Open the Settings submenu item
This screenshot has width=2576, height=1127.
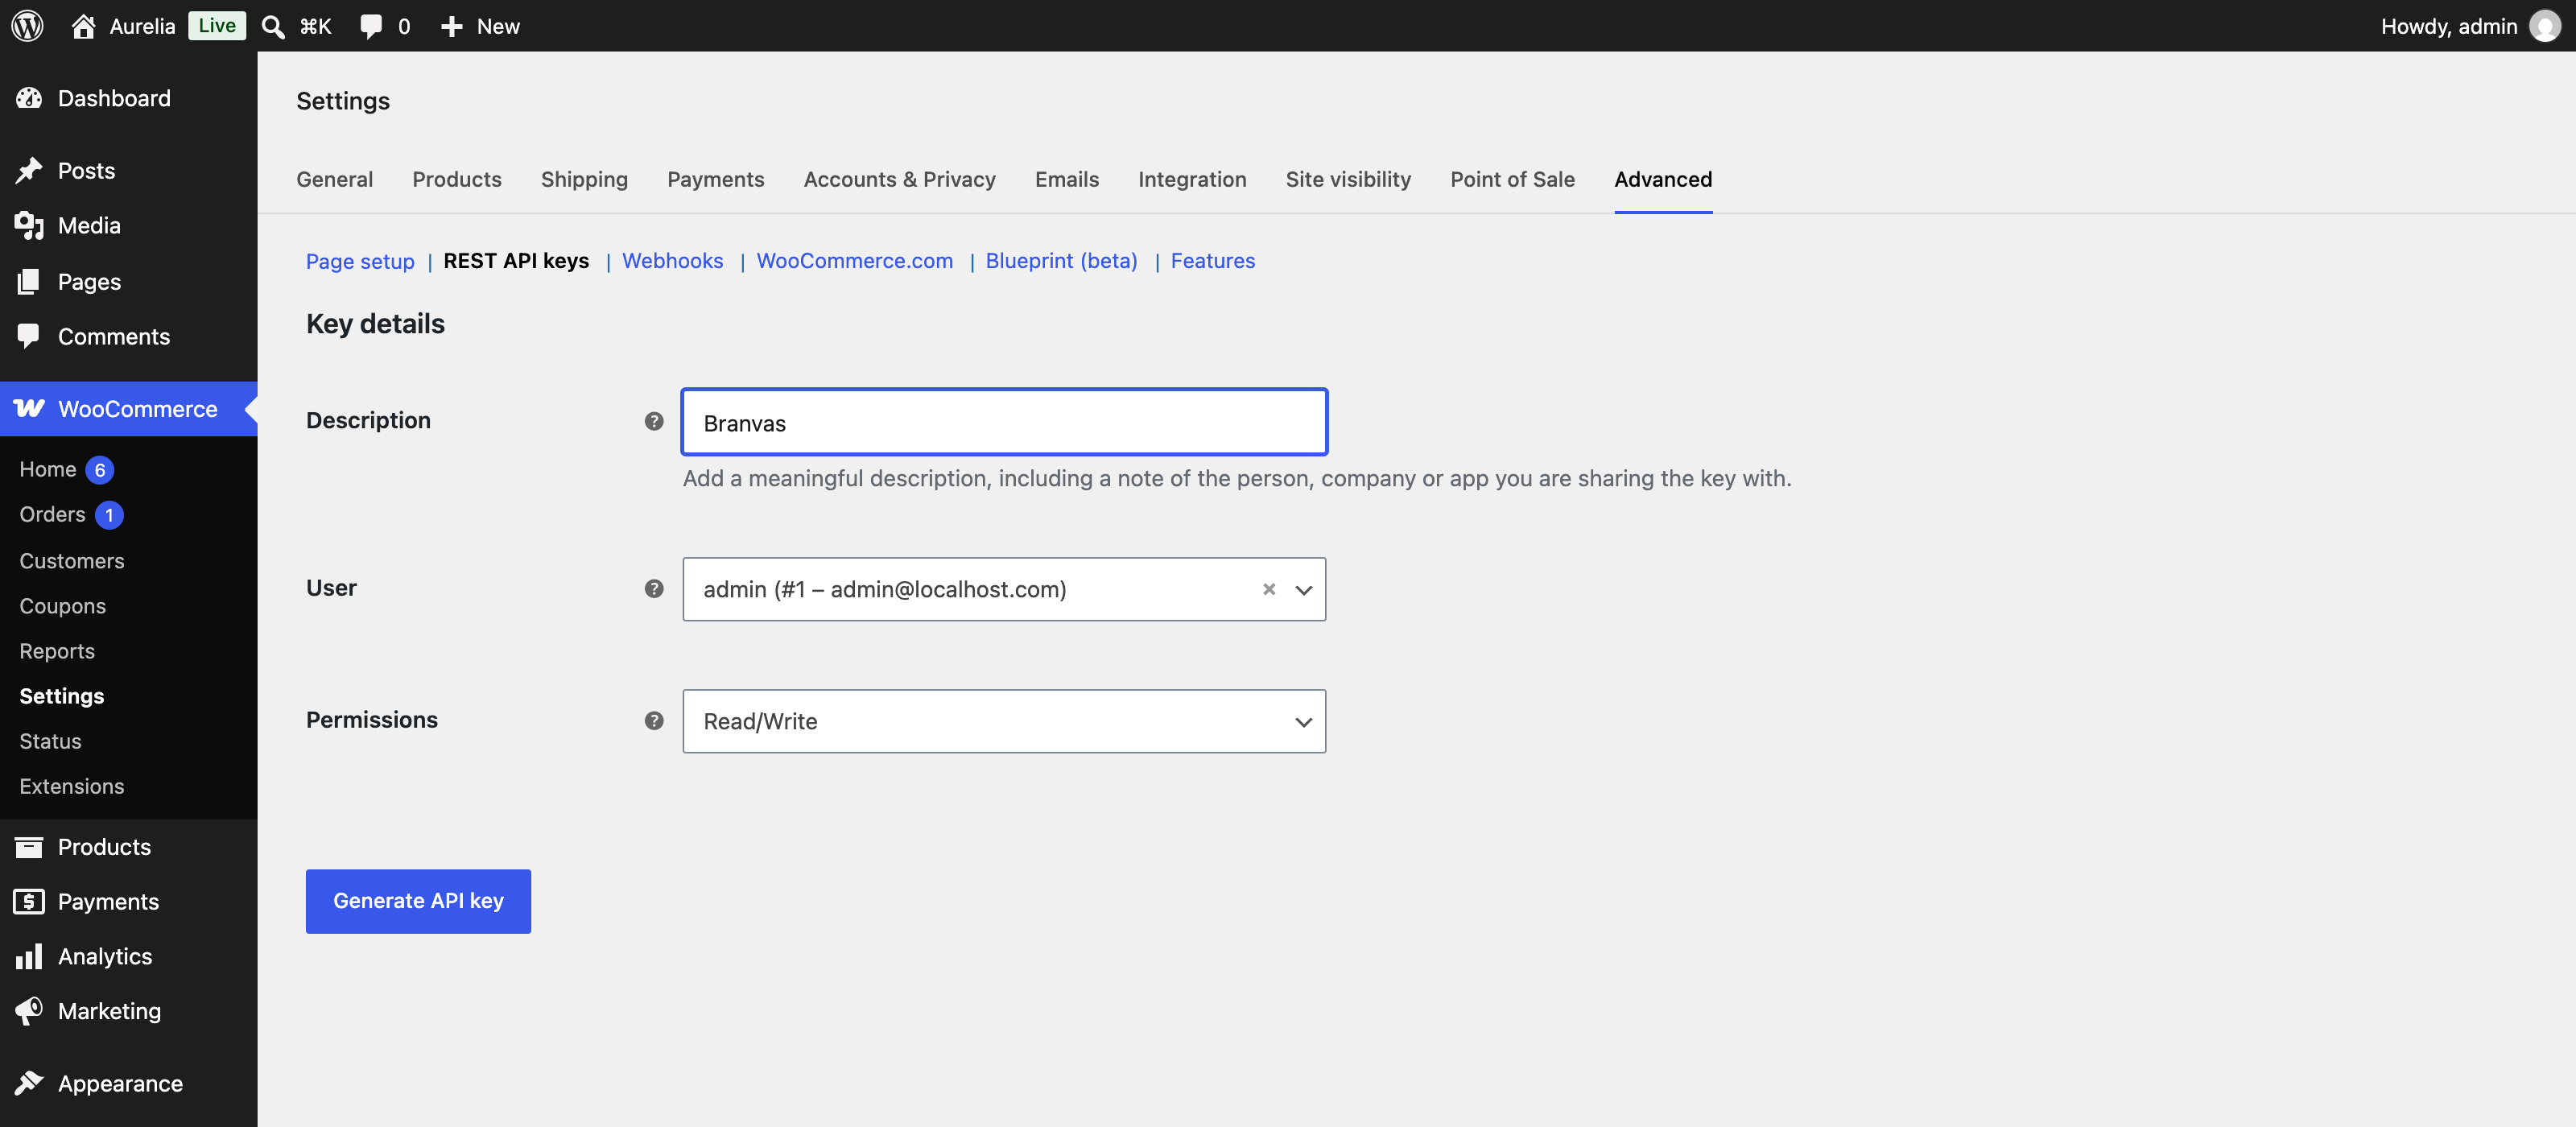click(62, 696)
